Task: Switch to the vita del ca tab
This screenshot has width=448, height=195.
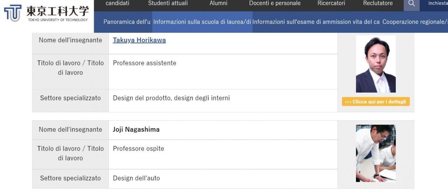Action: pos(366,22)
